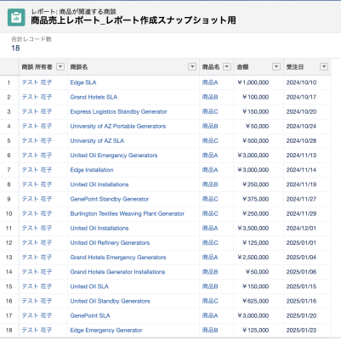Open United Oil Emergency Generators link
341x340 pixels.
pyautogui.click(x=114, y=156)
